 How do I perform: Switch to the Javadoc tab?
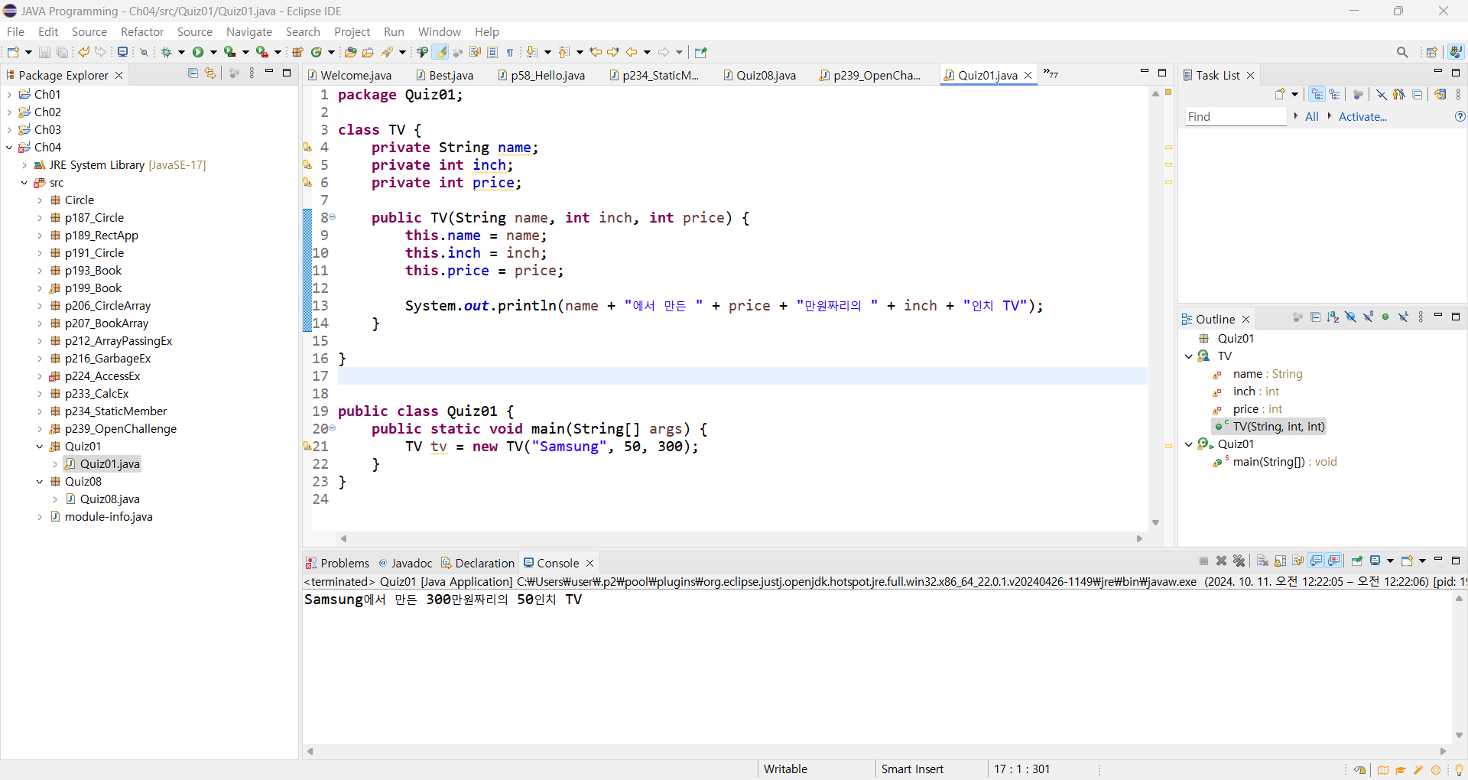pyautogui.click(x=406, y=563)
